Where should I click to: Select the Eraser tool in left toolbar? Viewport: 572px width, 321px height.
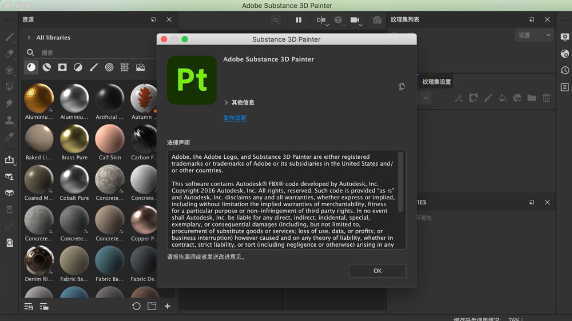(x=10, y=54)
